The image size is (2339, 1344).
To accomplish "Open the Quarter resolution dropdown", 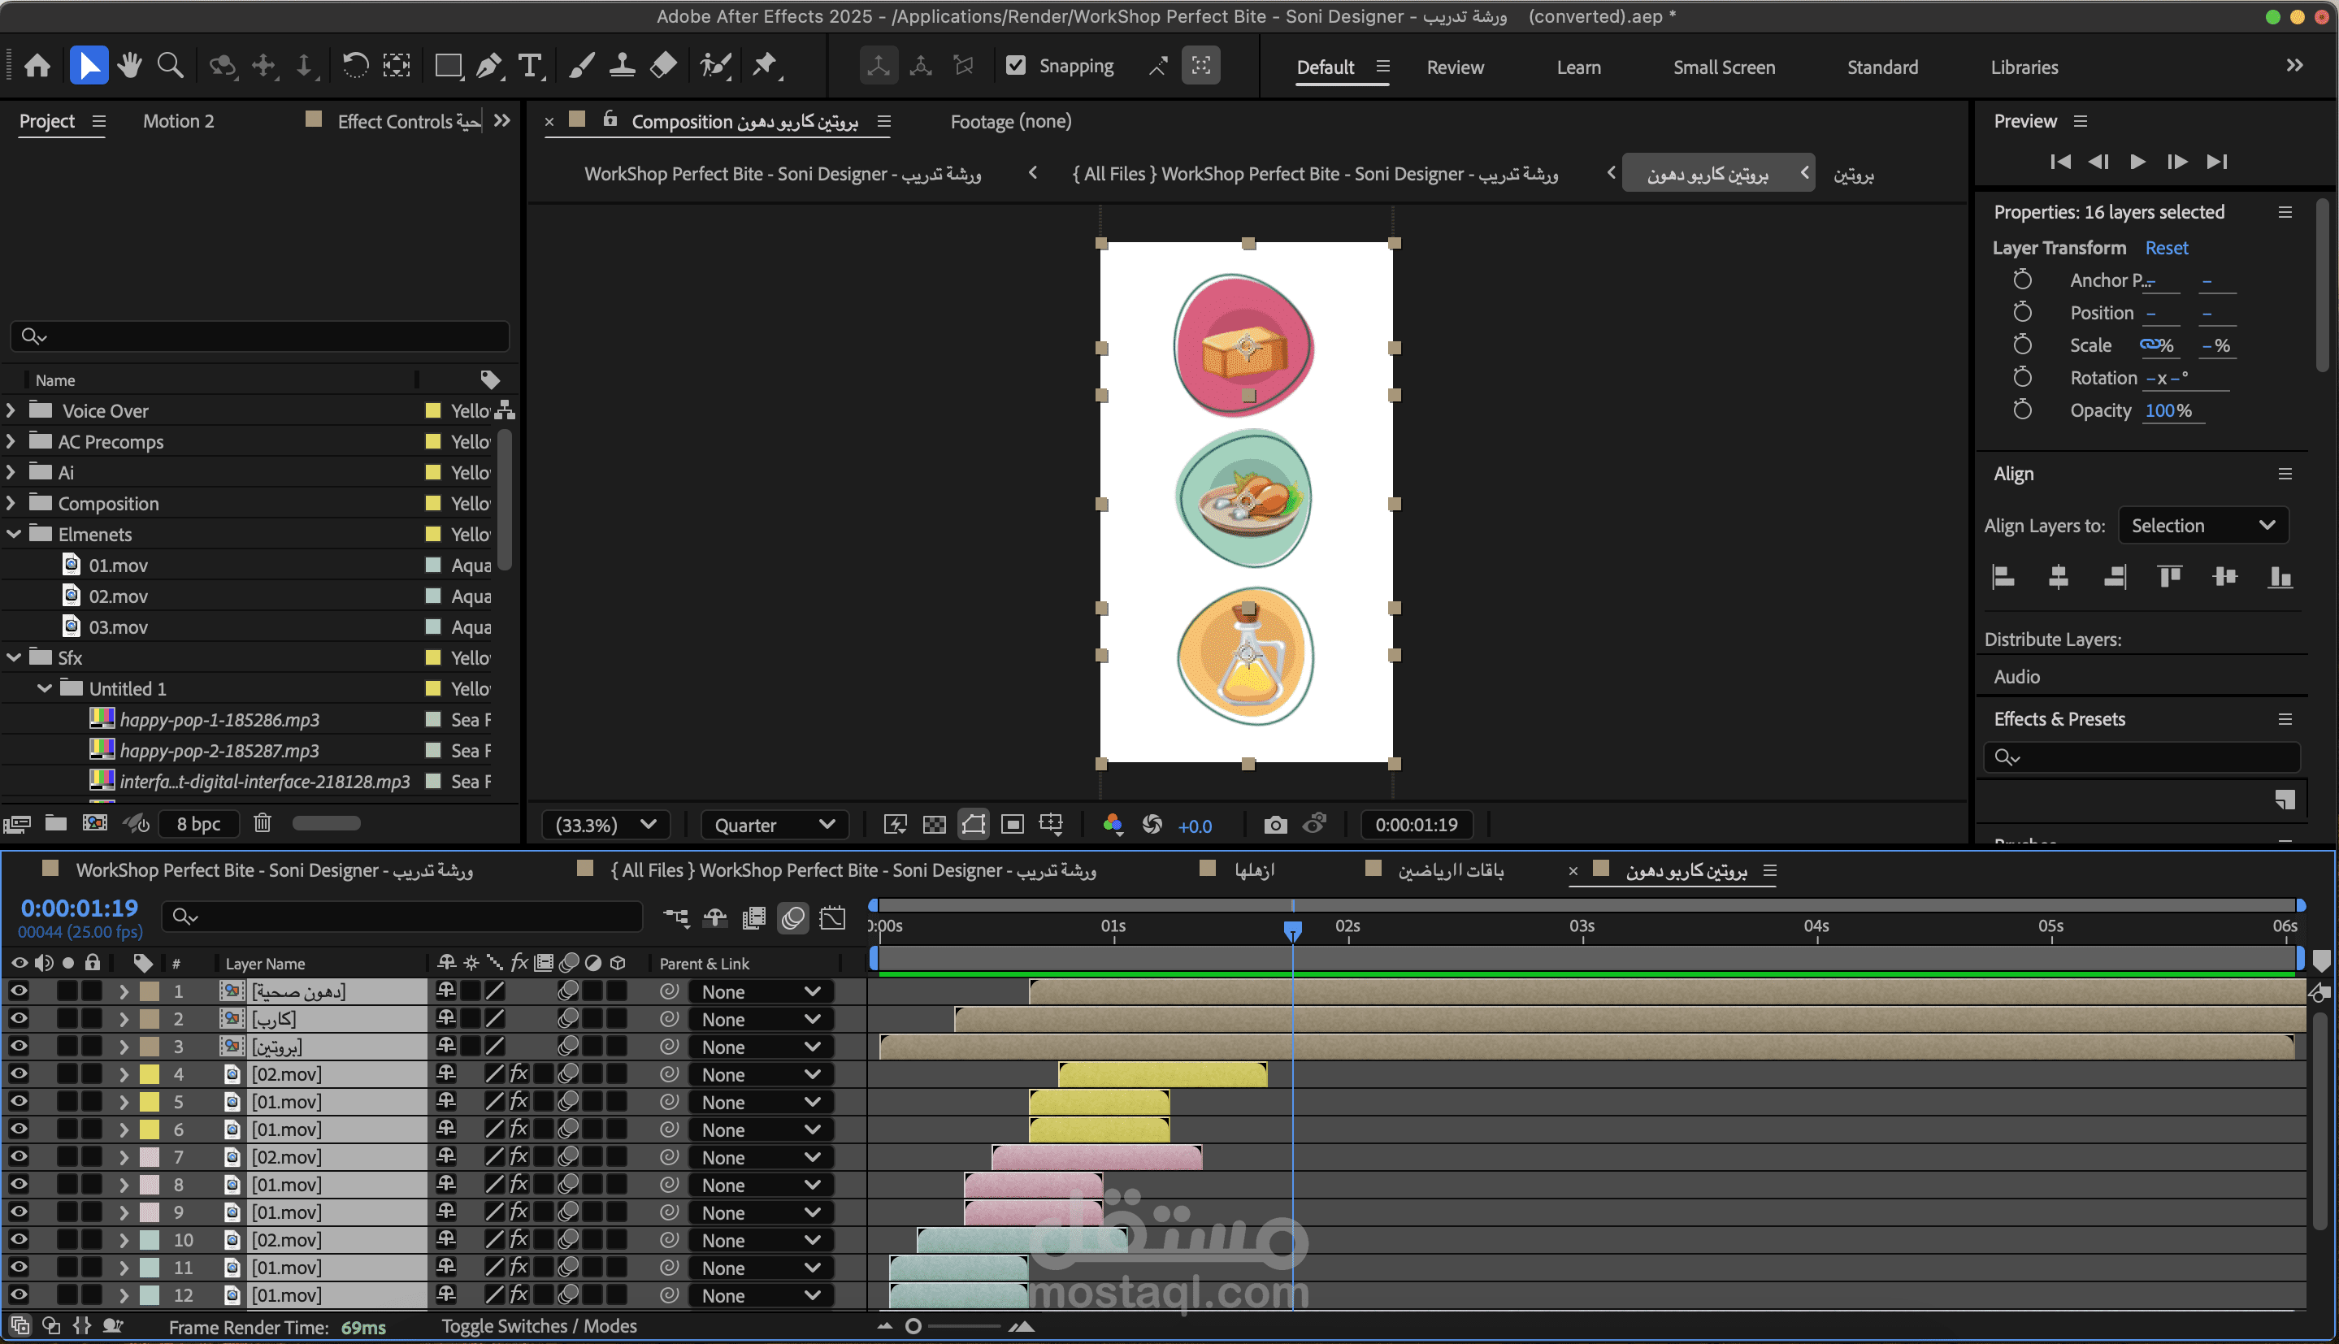I will 774,824.
